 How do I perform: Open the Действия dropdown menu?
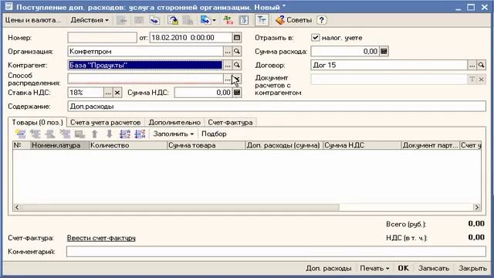click(90, 20)
